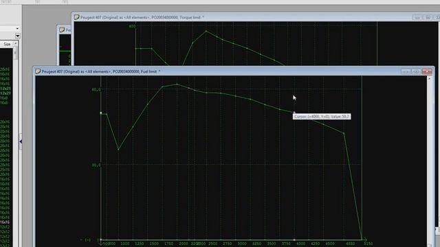Screen dimensions: 440x247
Task: Select the lowest dip point on the Fuel limit curve
Action: (x=118, y=150)
